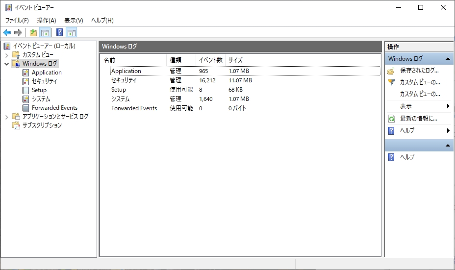Sort by the 種類 column header

(x=181, y=60)
